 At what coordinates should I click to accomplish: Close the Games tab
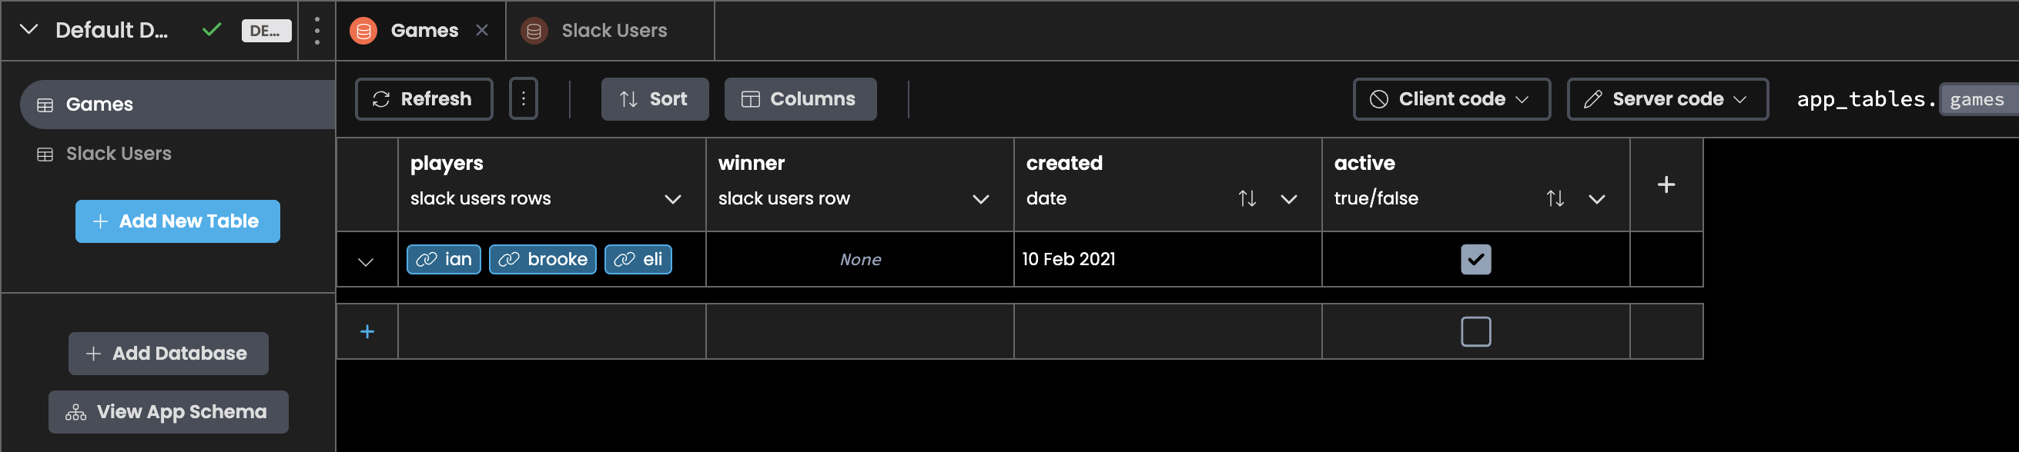(x=482, y=31)
